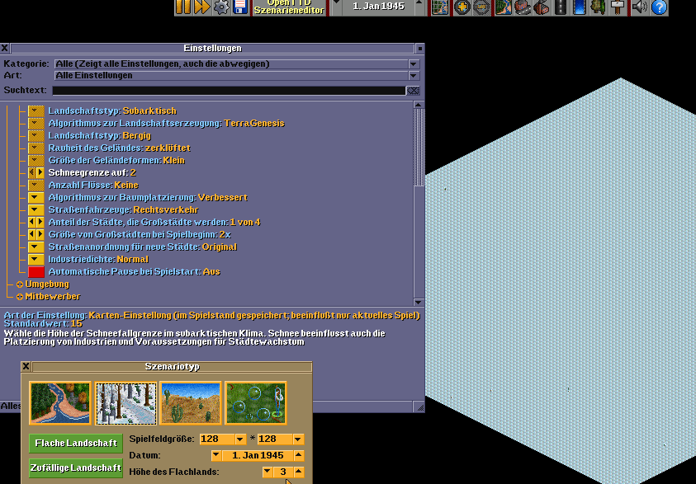Click the Flache Landschaft button
This screenshot has height=484, width=696.
76,444
